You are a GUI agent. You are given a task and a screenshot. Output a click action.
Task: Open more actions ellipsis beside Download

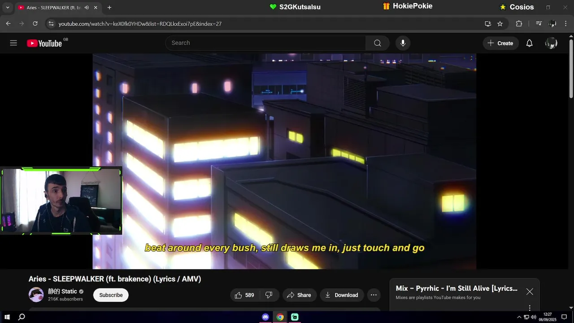pos(374,295)
